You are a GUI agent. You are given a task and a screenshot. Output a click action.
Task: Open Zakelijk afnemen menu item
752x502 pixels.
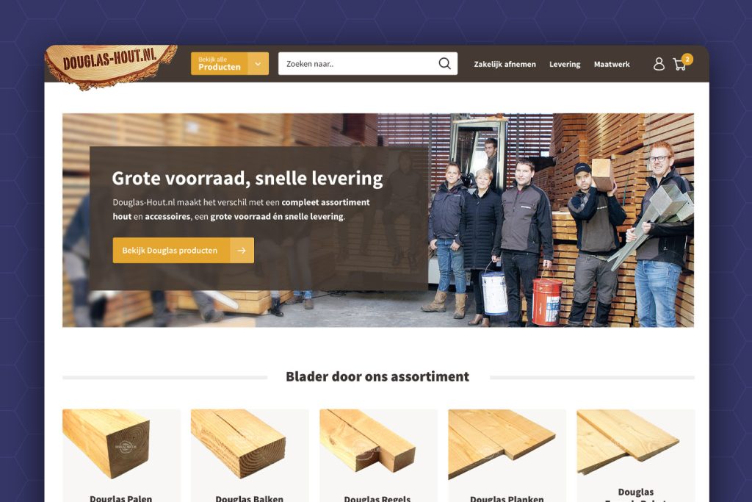505,64
